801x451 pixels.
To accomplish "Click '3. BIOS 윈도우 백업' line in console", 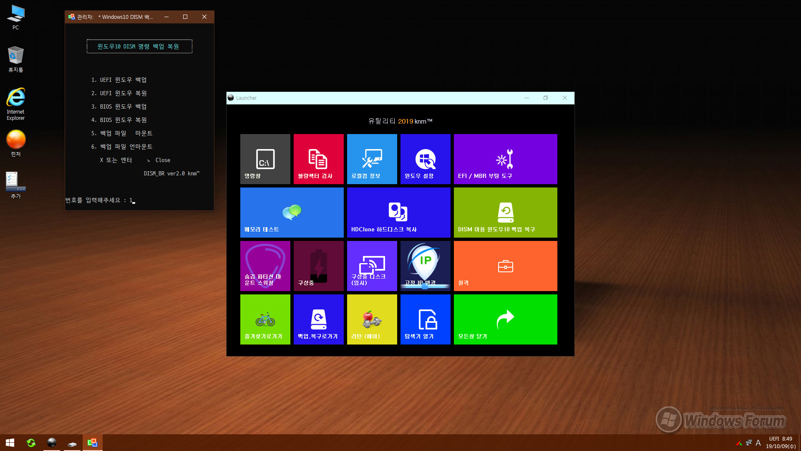I will (119, 106).
